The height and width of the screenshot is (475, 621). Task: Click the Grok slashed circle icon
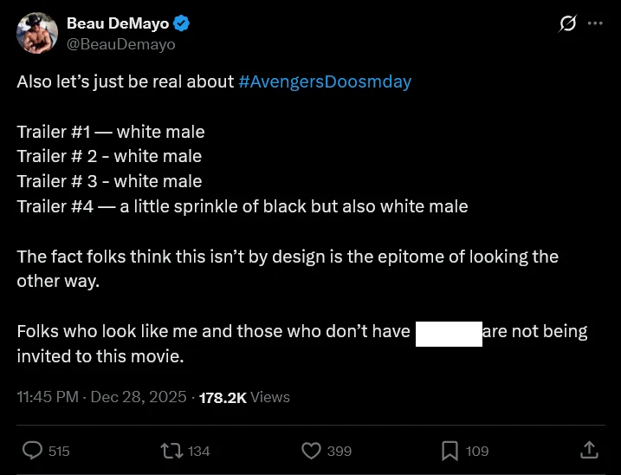tap(567, 24)
